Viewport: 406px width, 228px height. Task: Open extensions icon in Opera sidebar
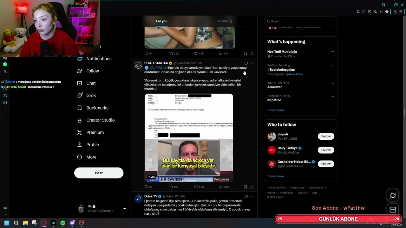point(5,95)
